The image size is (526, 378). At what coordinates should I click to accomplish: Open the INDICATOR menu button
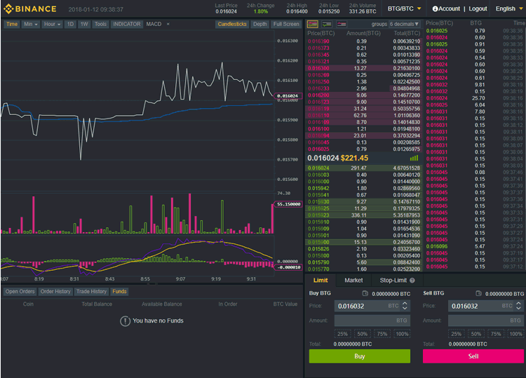click(x=127, y=24)
